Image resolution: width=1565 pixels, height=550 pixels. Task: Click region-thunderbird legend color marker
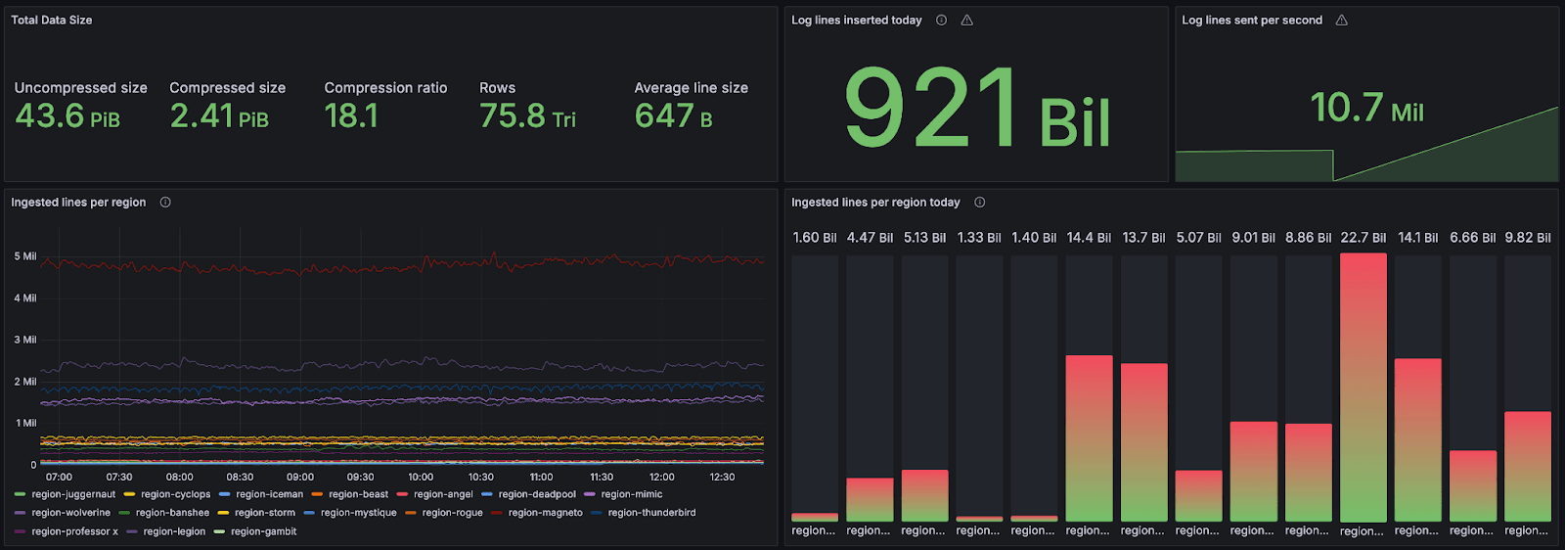596,513
